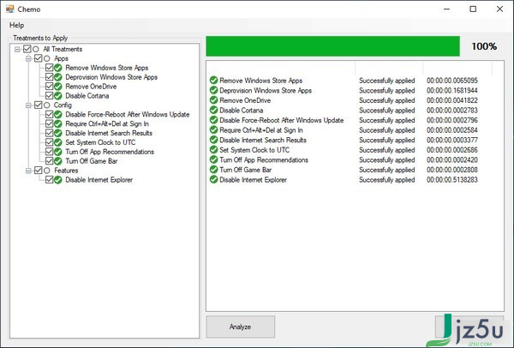Click duration 00:00:00.5138283 in results list

click(452, 180)
